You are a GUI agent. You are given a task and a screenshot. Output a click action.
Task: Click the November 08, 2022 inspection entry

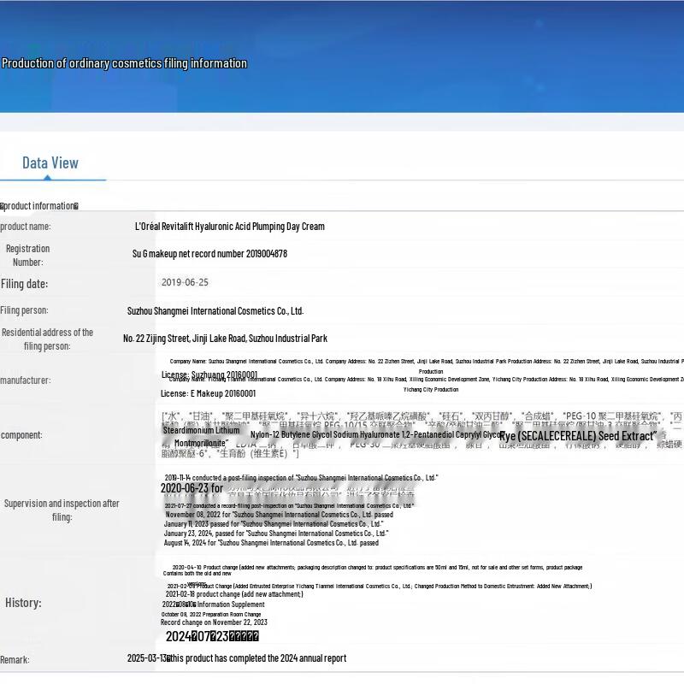279,515
